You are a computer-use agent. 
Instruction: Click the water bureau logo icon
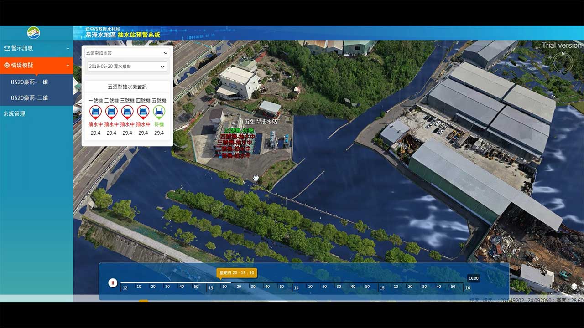[x=33, y=33]
